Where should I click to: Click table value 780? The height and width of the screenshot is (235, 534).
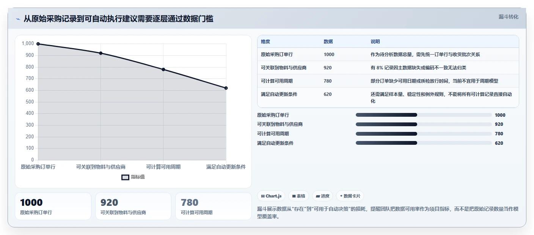pyautogui.click(x=328, y=81)
